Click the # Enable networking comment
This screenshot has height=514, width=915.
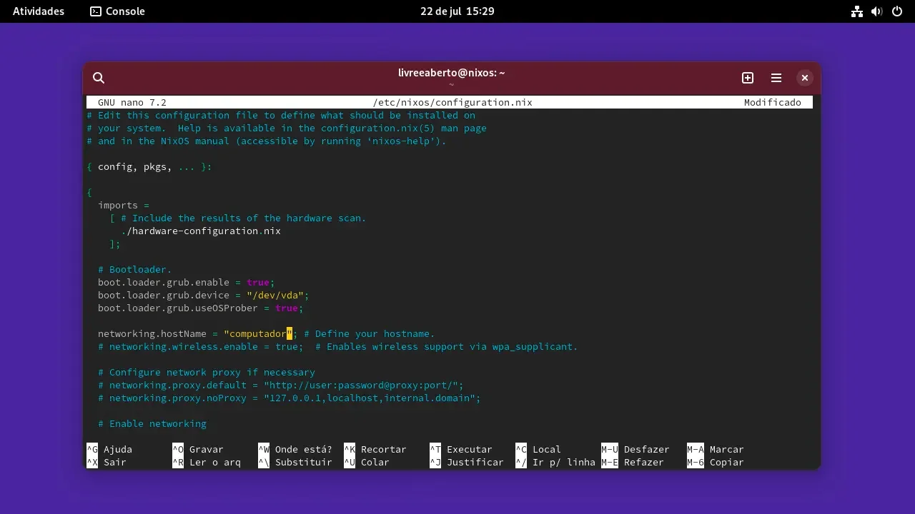point(152,424)
